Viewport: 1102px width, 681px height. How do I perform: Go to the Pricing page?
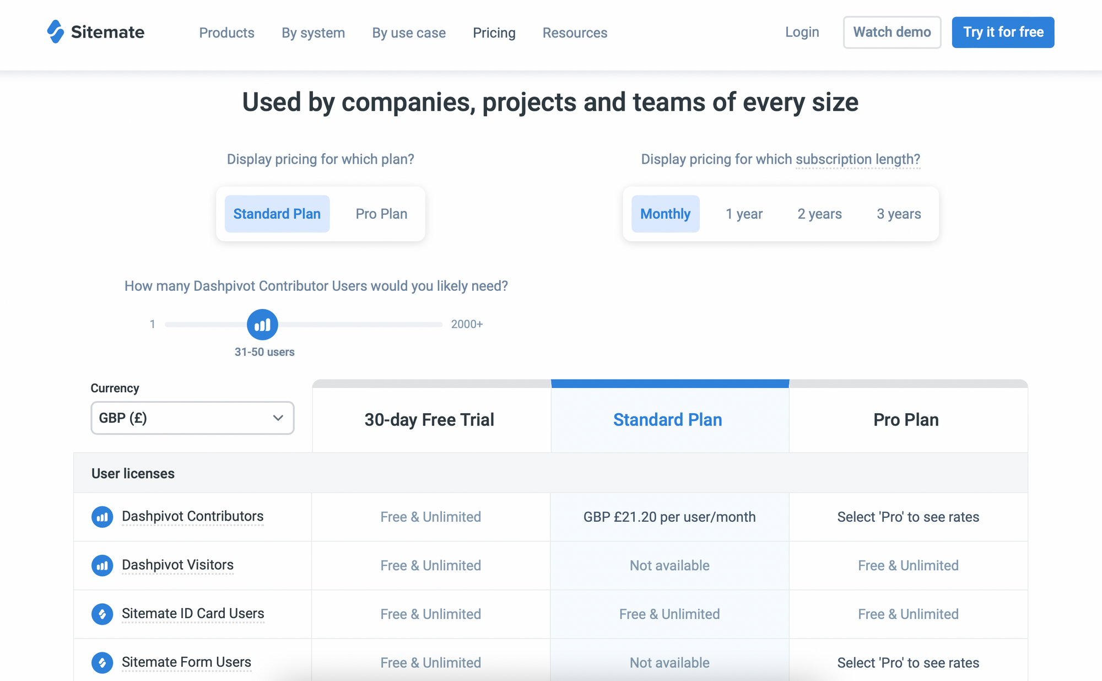coord(494,33)
